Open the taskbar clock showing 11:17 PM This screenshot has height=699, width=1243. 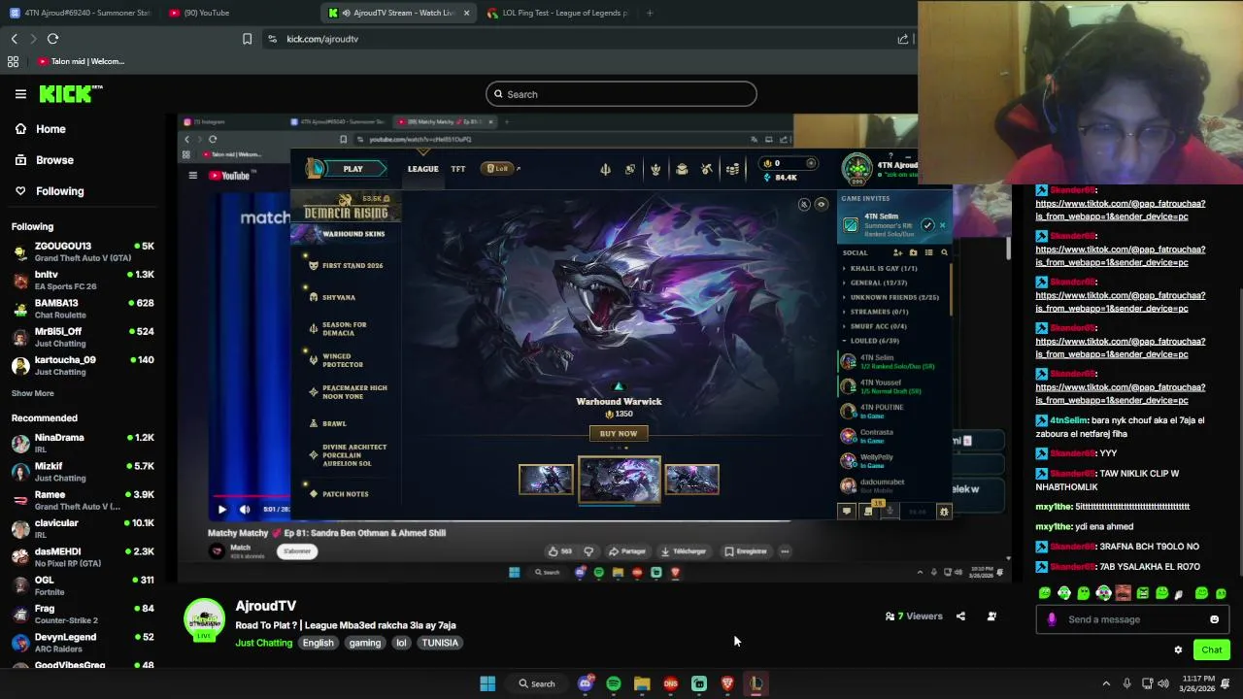tap(1198, 683)
